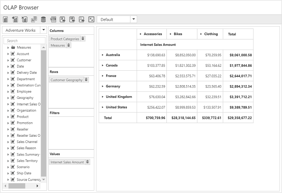Expand the Bikes column header
This screenshot has height=193, width=282.
[171, 34]
